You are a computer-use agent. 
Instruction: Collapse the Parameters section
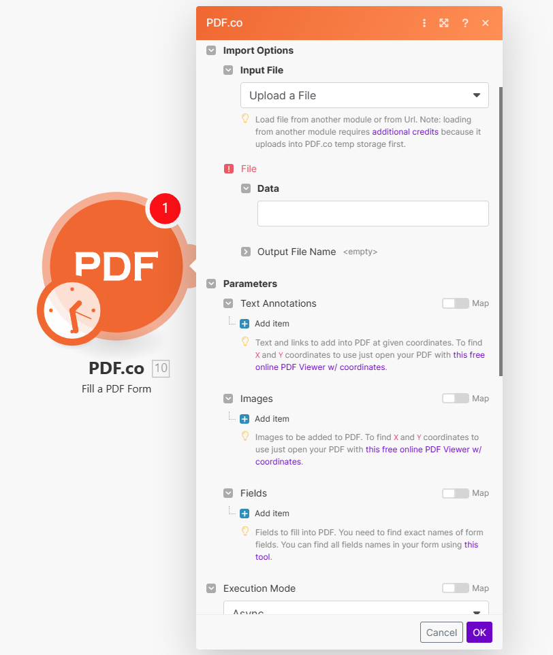point(211,284)
